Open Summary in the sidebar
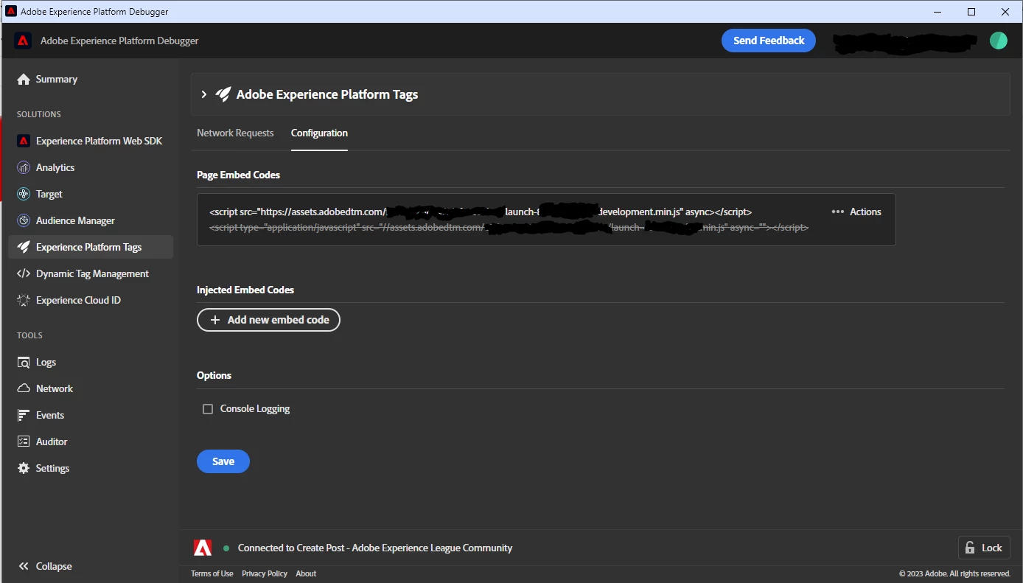 (x=57, y=79)
